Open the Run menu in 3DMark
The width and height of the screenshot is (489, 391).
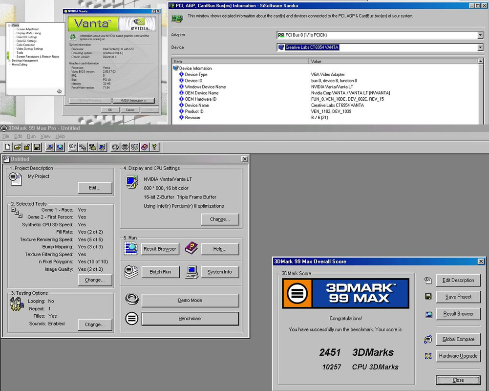pos(31,136)
